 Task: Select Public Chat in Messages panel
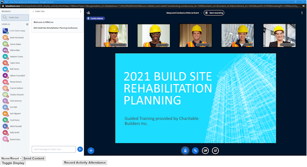(x=15, y=18)
